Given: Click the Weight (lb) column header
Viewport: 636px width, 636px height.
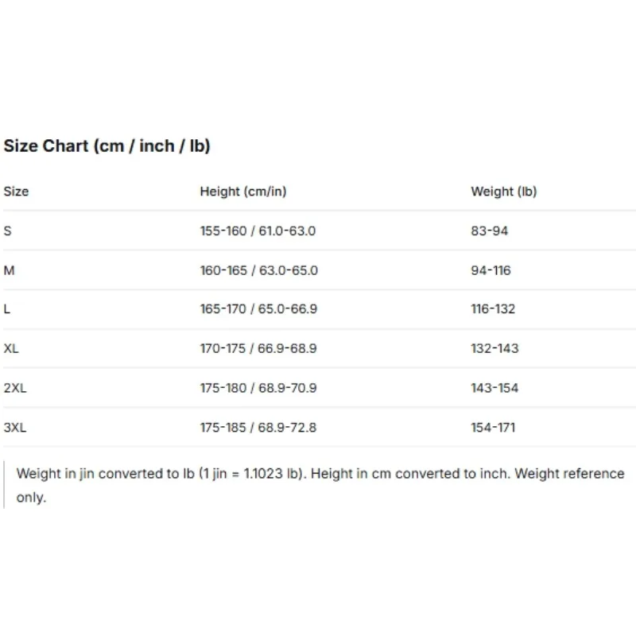Looking at the screenshot, I should click(504, 192).
